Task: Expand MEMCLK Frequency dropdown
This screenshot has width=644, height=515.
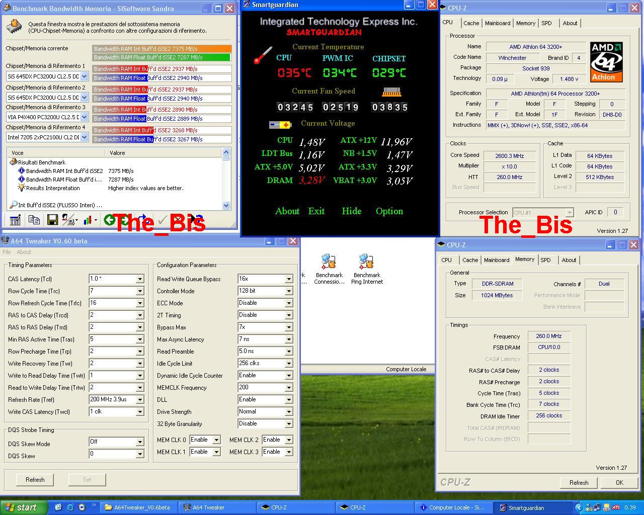Action: [x=289, y=387]
